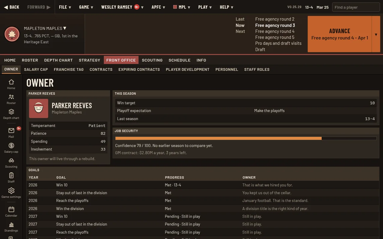Open the Contracts subtab
This screenshot has width=383, height=239.
[x=101, y=69]
